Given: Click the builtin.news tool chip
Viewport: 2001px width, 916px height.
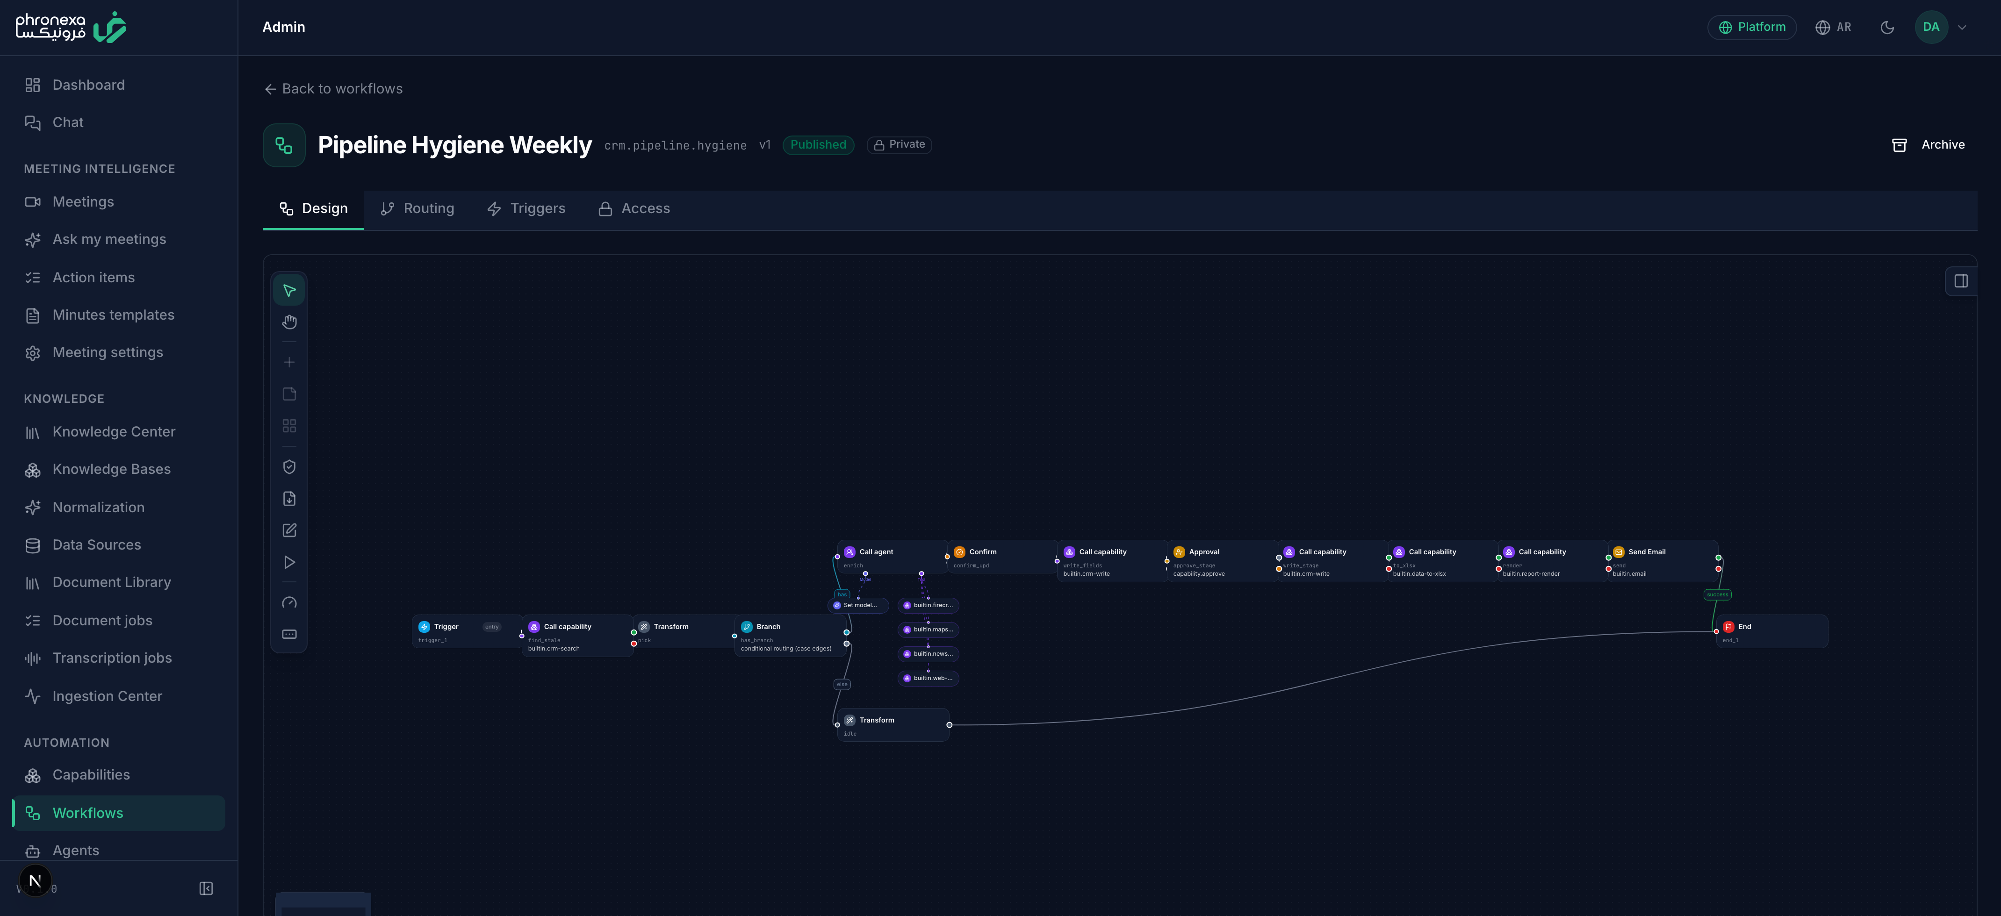Looking at the screenshot, I should coord(928,654).
